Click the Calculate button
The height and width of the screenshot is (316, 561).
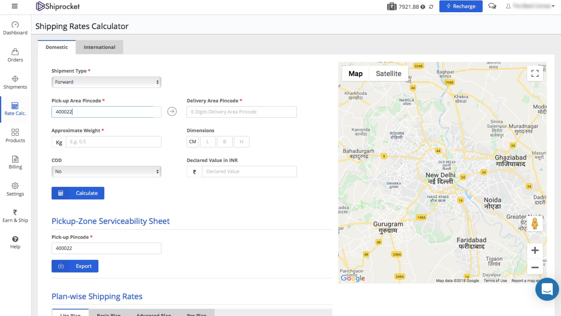78,193
